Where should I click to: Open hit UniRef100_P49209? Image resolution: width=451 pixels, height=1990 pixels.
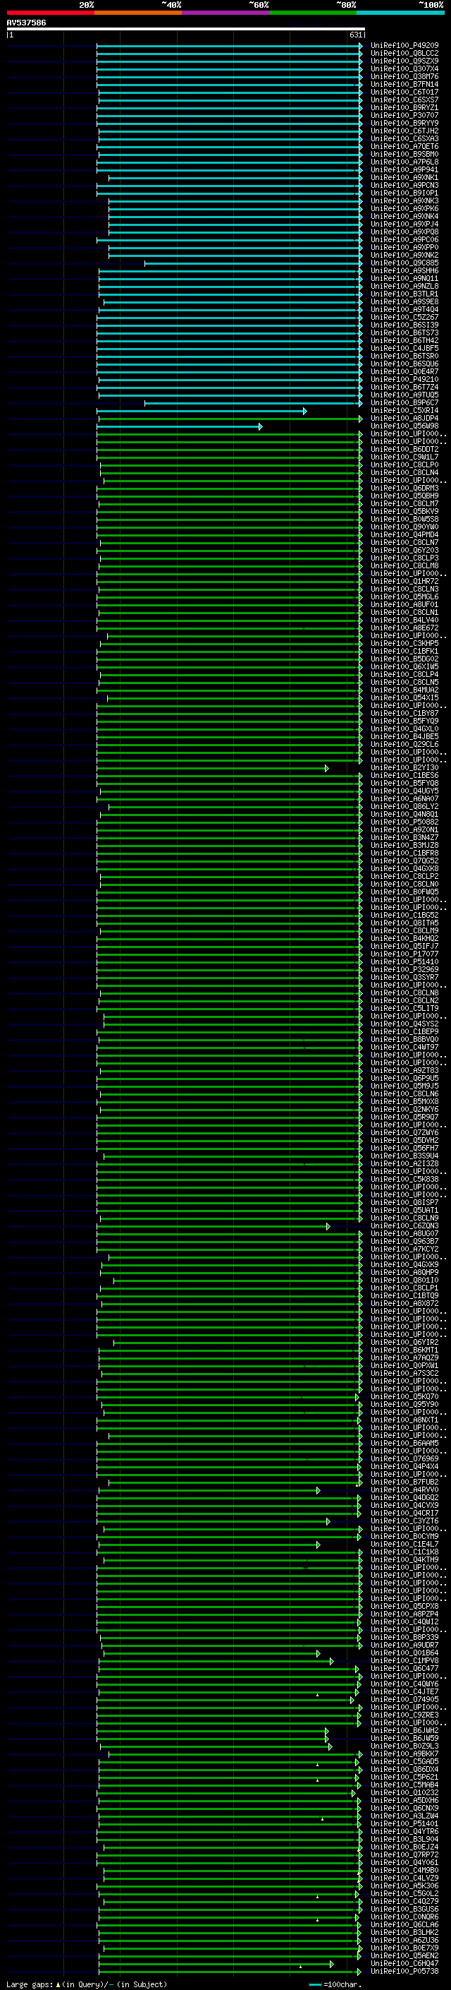click(x=404, y=46)
